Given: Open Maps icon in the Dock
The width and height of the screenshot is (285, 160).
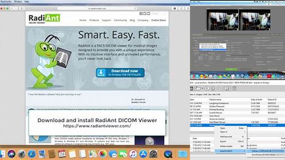Looking at the screenshot, I should tap(92, 154).
